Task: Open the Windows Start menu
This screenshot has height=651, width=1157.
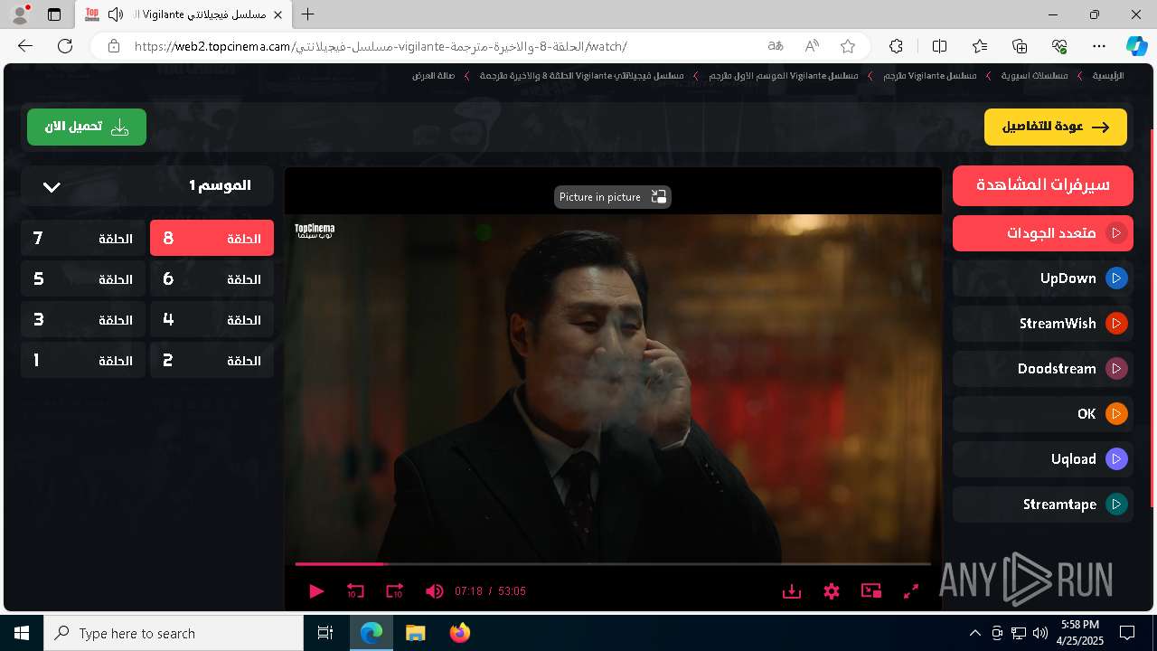Action: click(x=22, y=633)
